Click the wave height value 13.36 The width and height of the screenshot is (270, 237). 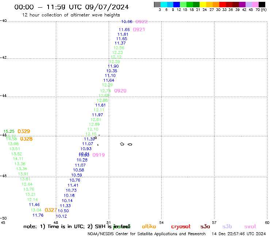(20, 164)
